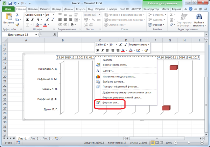Click the Format Painter brush in ribbon
210x147 pixels.
click(17, 25)
